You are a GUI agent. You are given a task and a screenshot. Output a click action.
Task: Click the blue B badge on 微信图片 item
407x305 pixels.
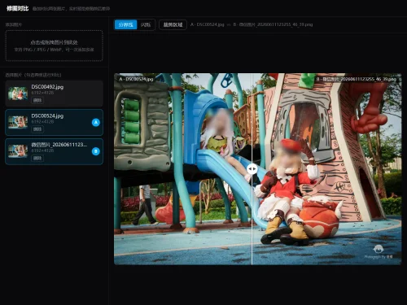[96, 151]
